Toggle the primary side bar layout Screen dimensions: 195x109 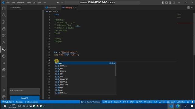[163, 2]
